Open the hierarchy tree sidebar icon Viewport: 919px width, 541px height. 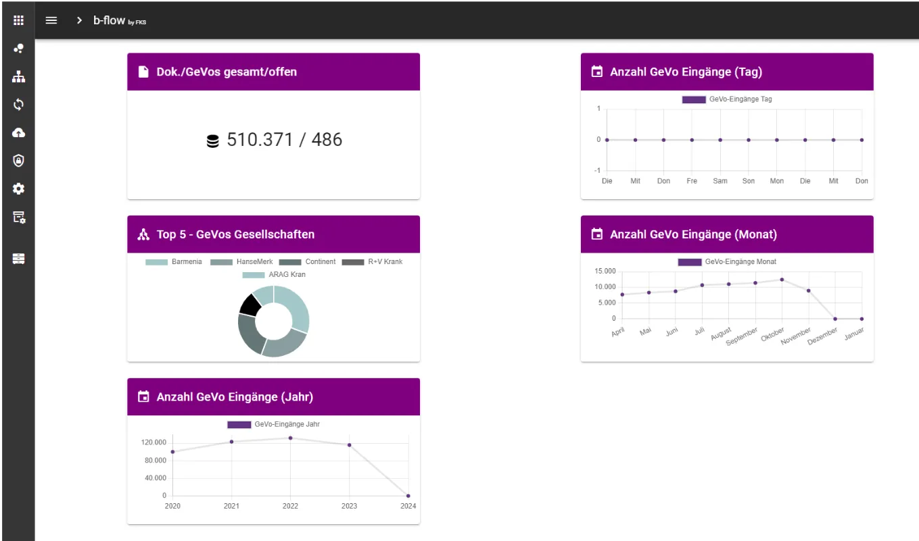18,77
